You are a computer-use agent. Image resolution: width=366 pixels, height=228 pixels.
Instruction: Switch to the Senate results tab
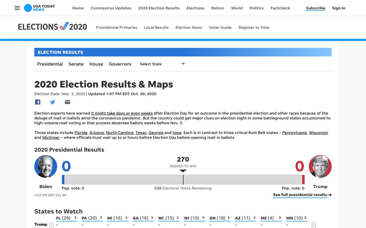[76, 64]
